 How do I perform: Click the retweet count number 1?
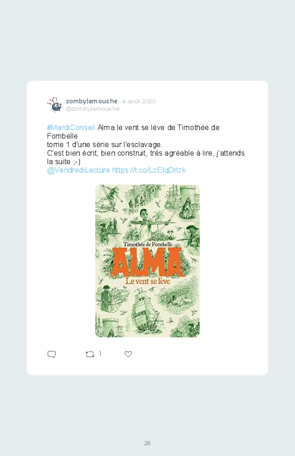pos(100,354)
